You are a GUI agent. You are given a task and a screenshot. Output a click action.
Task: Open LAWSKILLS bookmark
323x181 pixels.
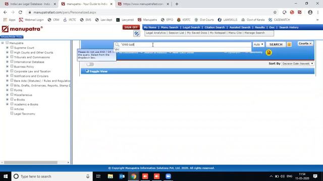[228, 20]
